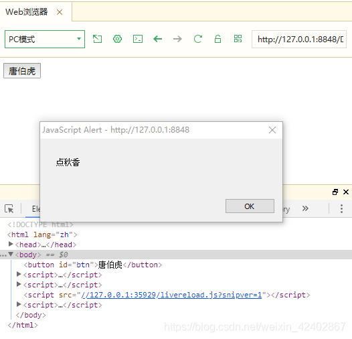352x339 pixels.
Task: Focus the URL address field
Action: coord(299,40)
